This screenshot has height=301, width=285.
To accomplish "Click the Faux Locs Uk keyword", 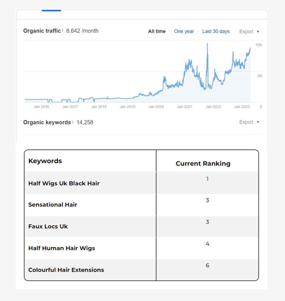I will [48, 226].
